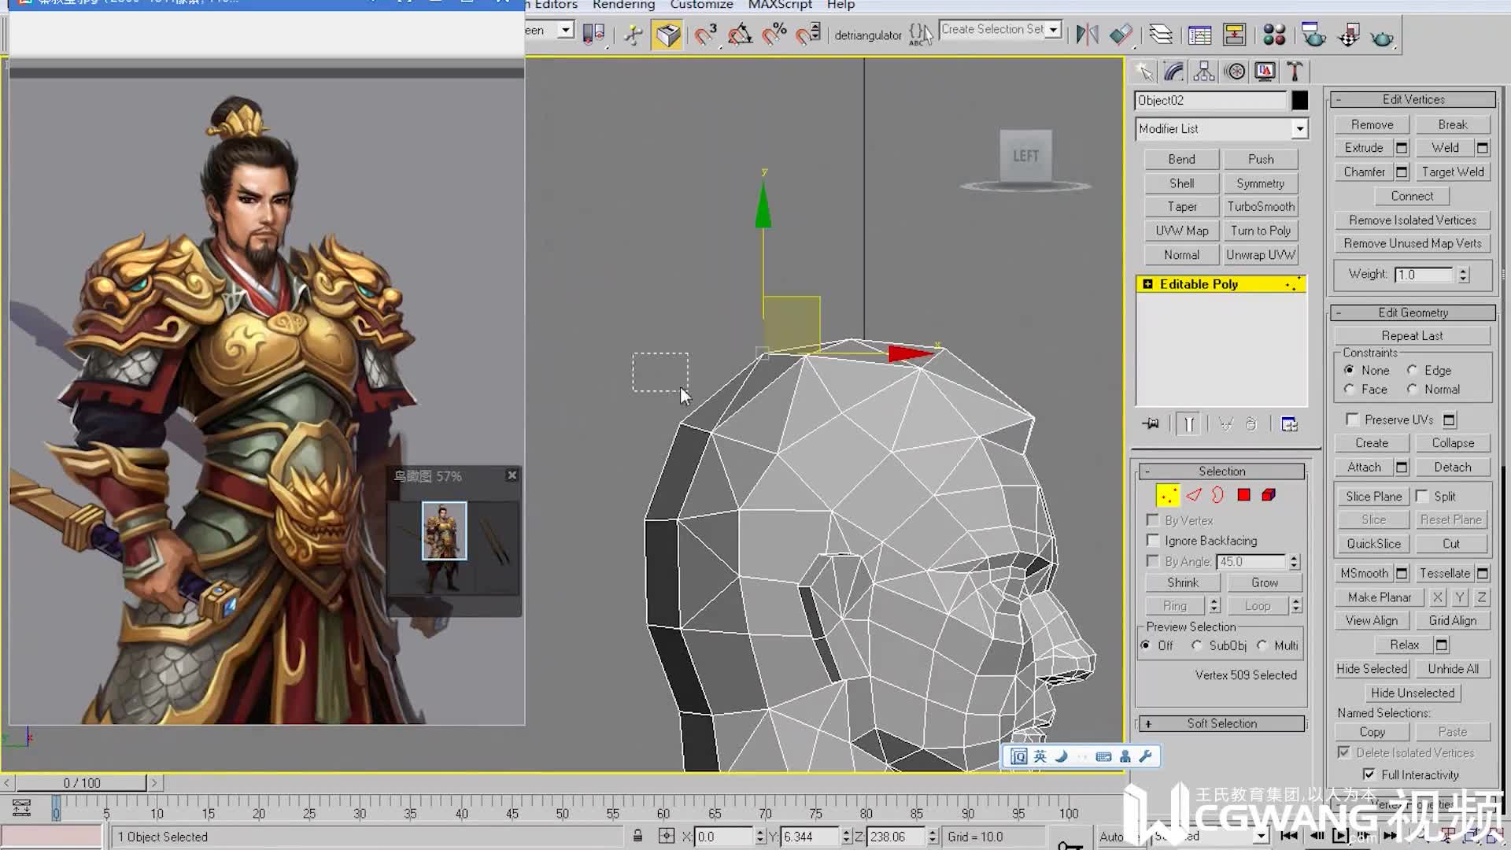Click the Hide Selected button
The width and height of the screenshot is (1511, 850).
point(1371,668)
